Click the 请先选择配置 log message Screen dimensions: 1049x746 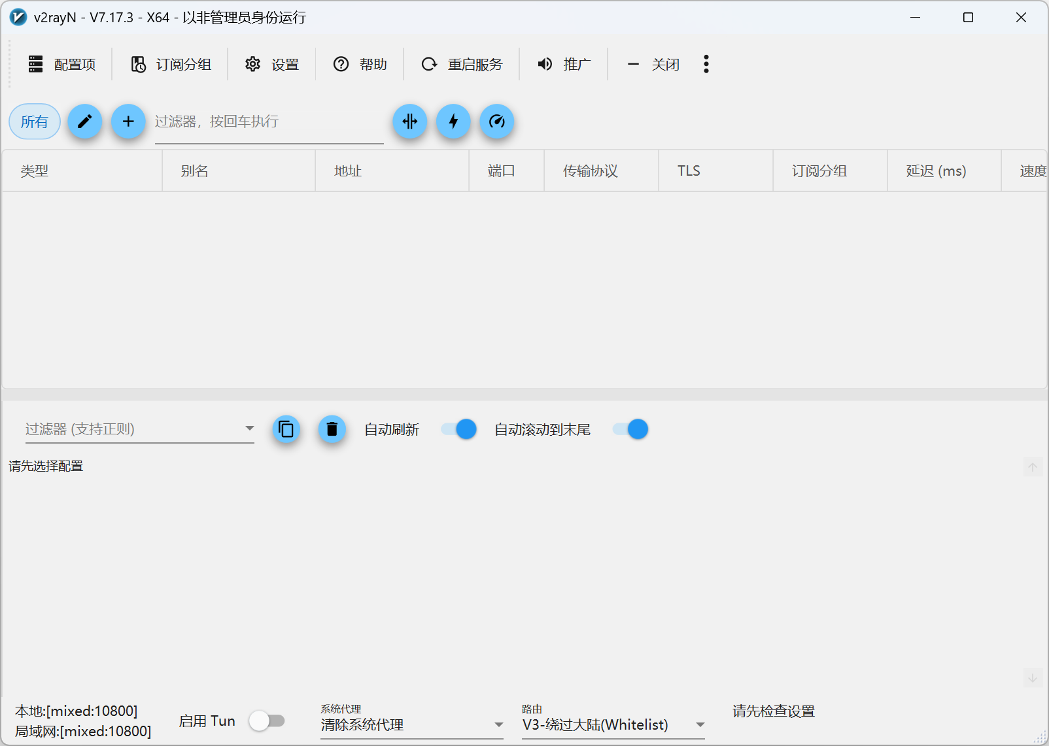point(46,466)
